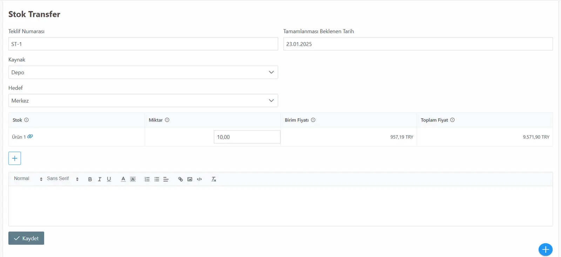This screenshot has height=257, width=561.
Task: Open the text color picker
Action: [x=123, y=179]
